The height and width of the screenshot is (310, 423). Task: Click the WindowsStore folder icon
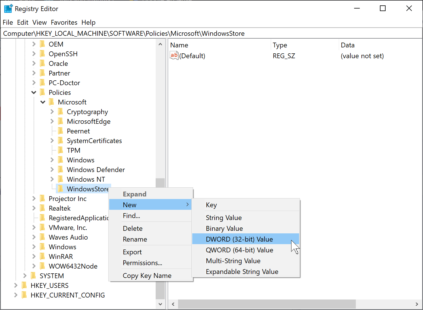tap(60, 189)
